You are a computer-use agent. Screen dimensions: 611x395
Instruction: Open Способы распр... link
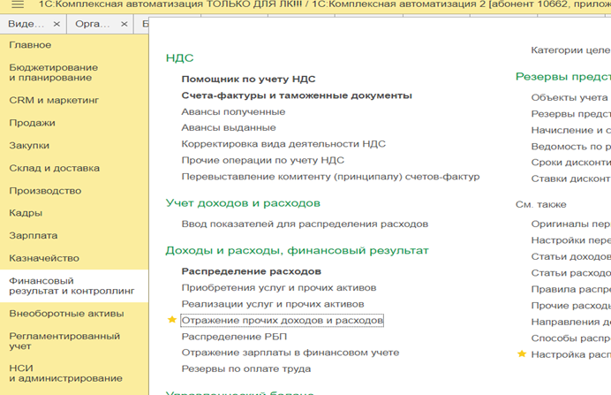pyautogui.click(x=571, y=338)
